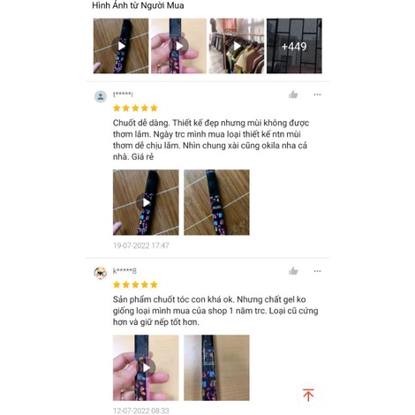Open second photo in t*****i review
Viewport: 415px width, 415px height.
[x=216, y=202]
